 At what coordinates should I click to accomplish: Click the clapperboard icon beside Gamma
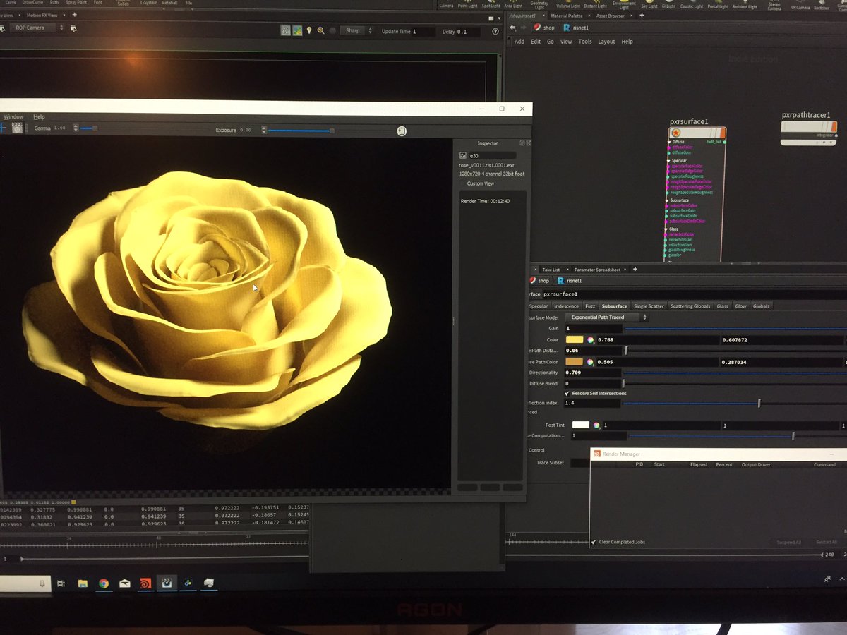[x=17, y=128]
